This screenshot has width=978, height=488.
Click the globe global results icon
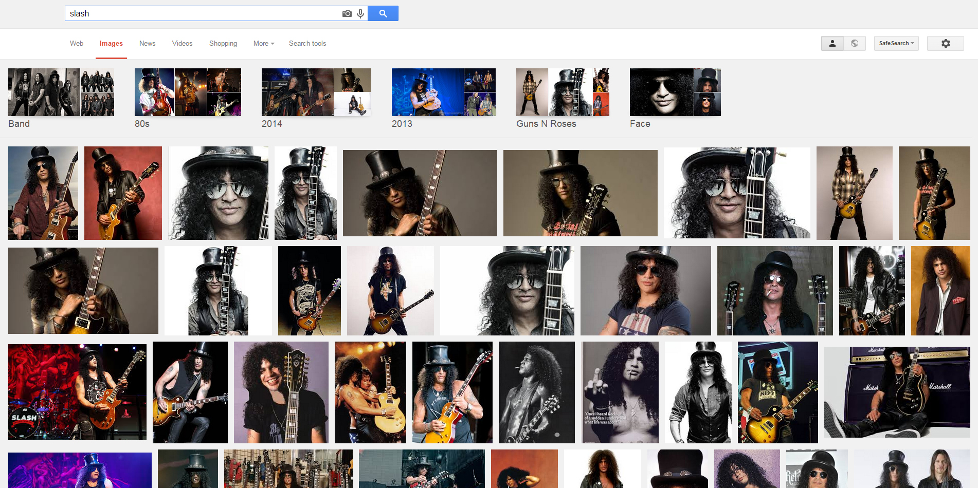coord(855,44)
